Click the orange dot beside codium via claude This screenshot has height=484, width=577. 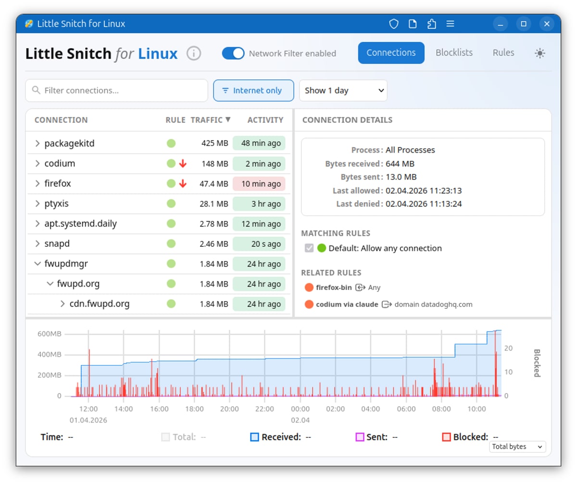click(309, 304)
